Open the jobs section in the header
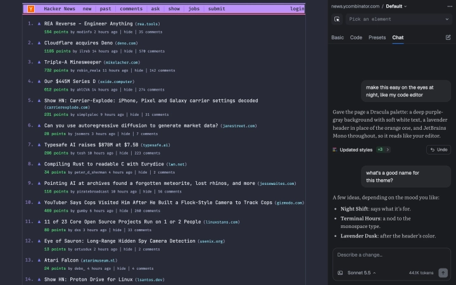 pos(194,9)
